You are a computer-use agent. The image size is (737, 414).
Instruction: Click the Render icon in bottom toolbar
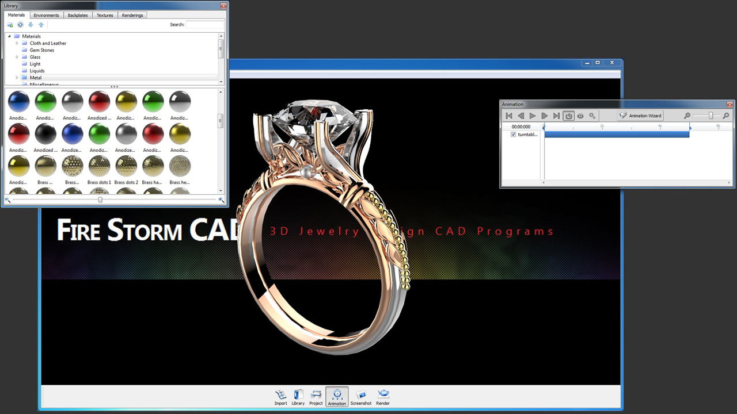point(383,397)
